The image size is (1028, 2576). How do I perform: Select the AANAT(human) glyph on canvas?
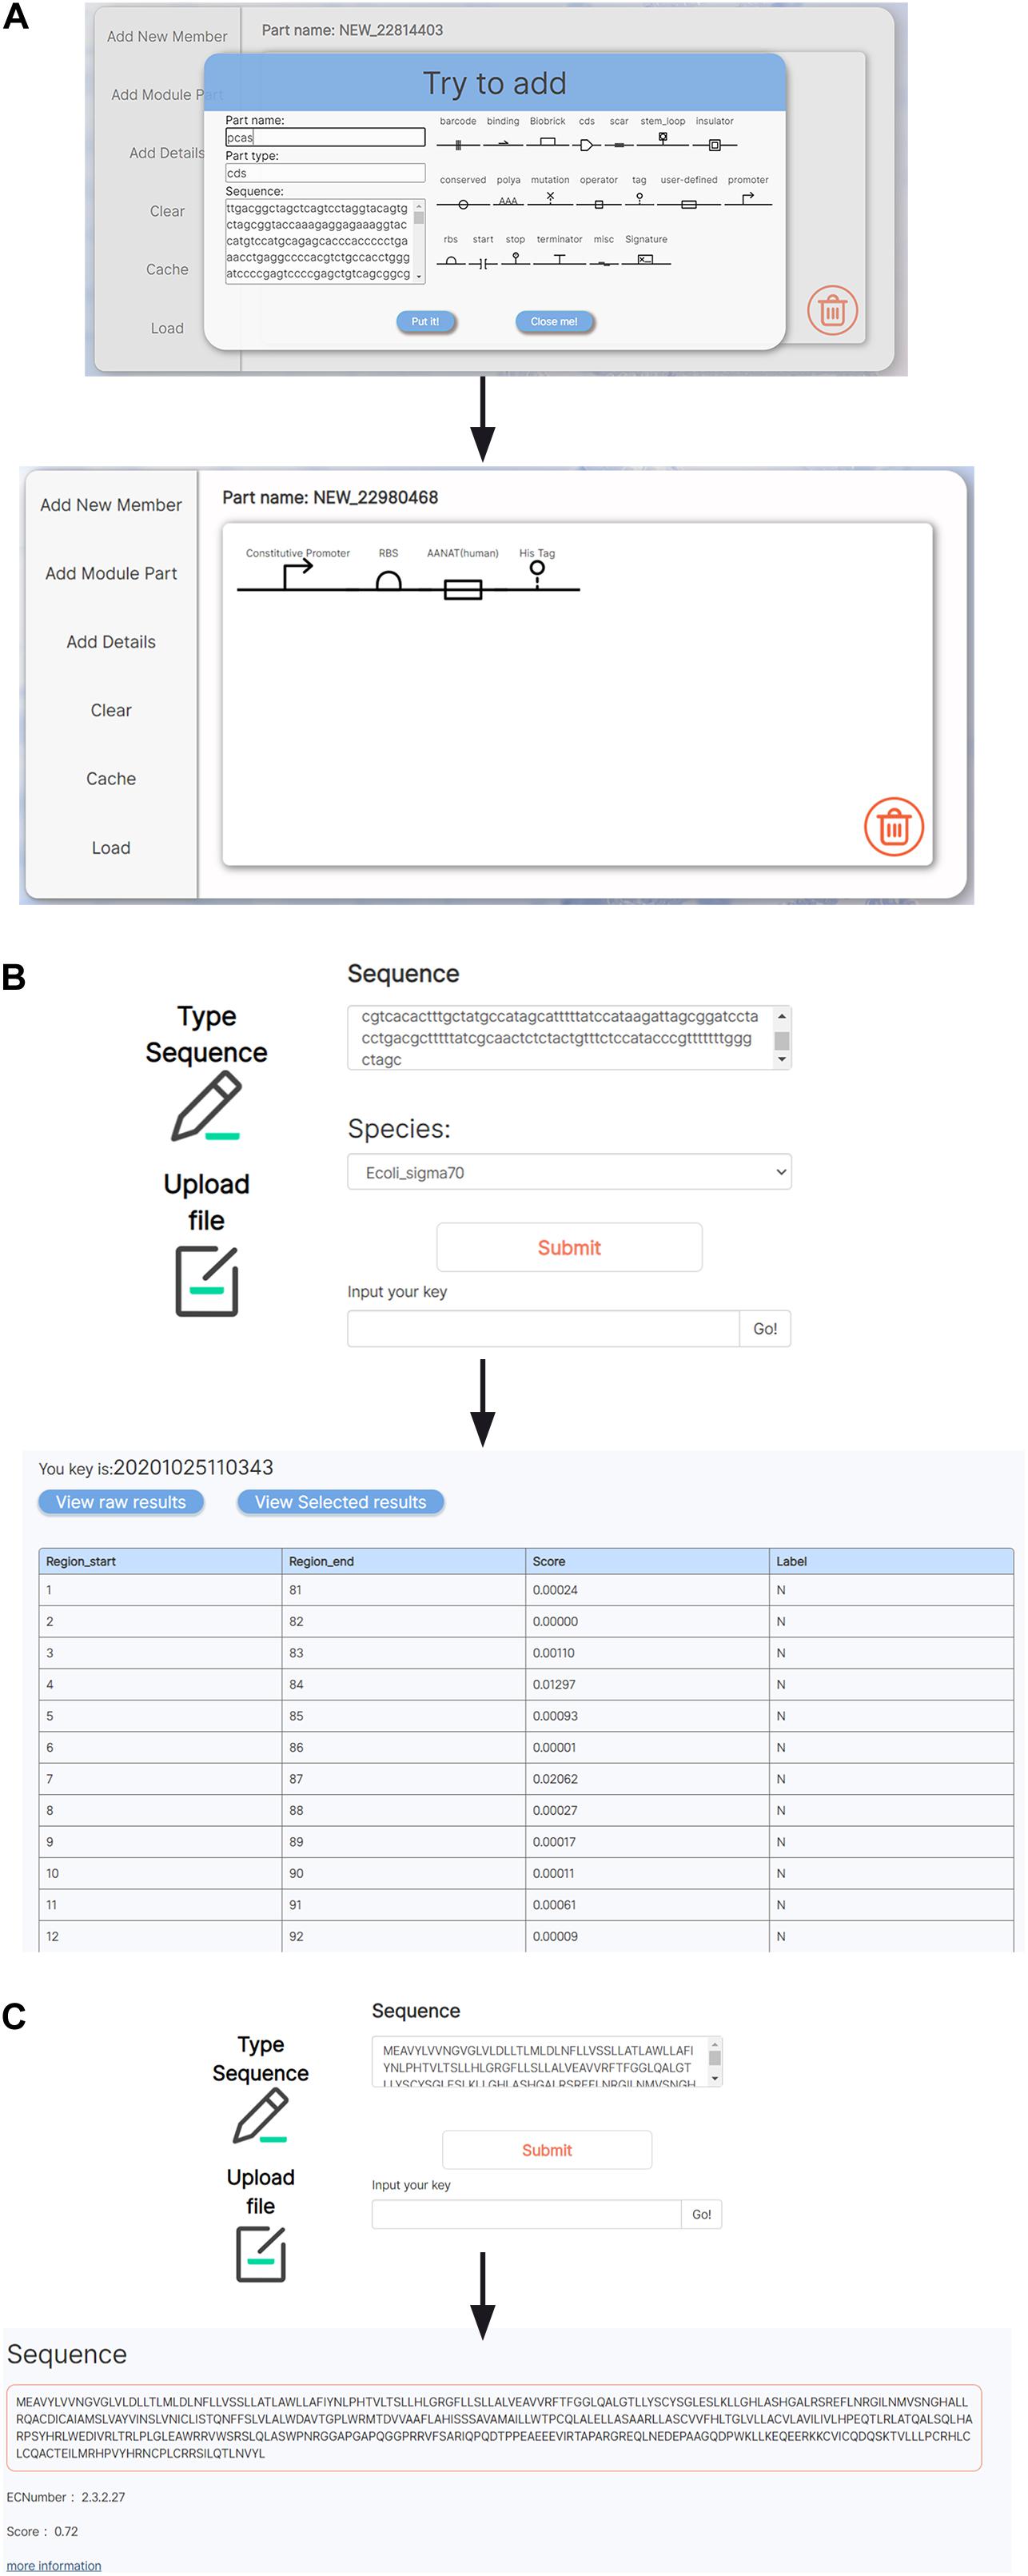(x=463, y=590)
